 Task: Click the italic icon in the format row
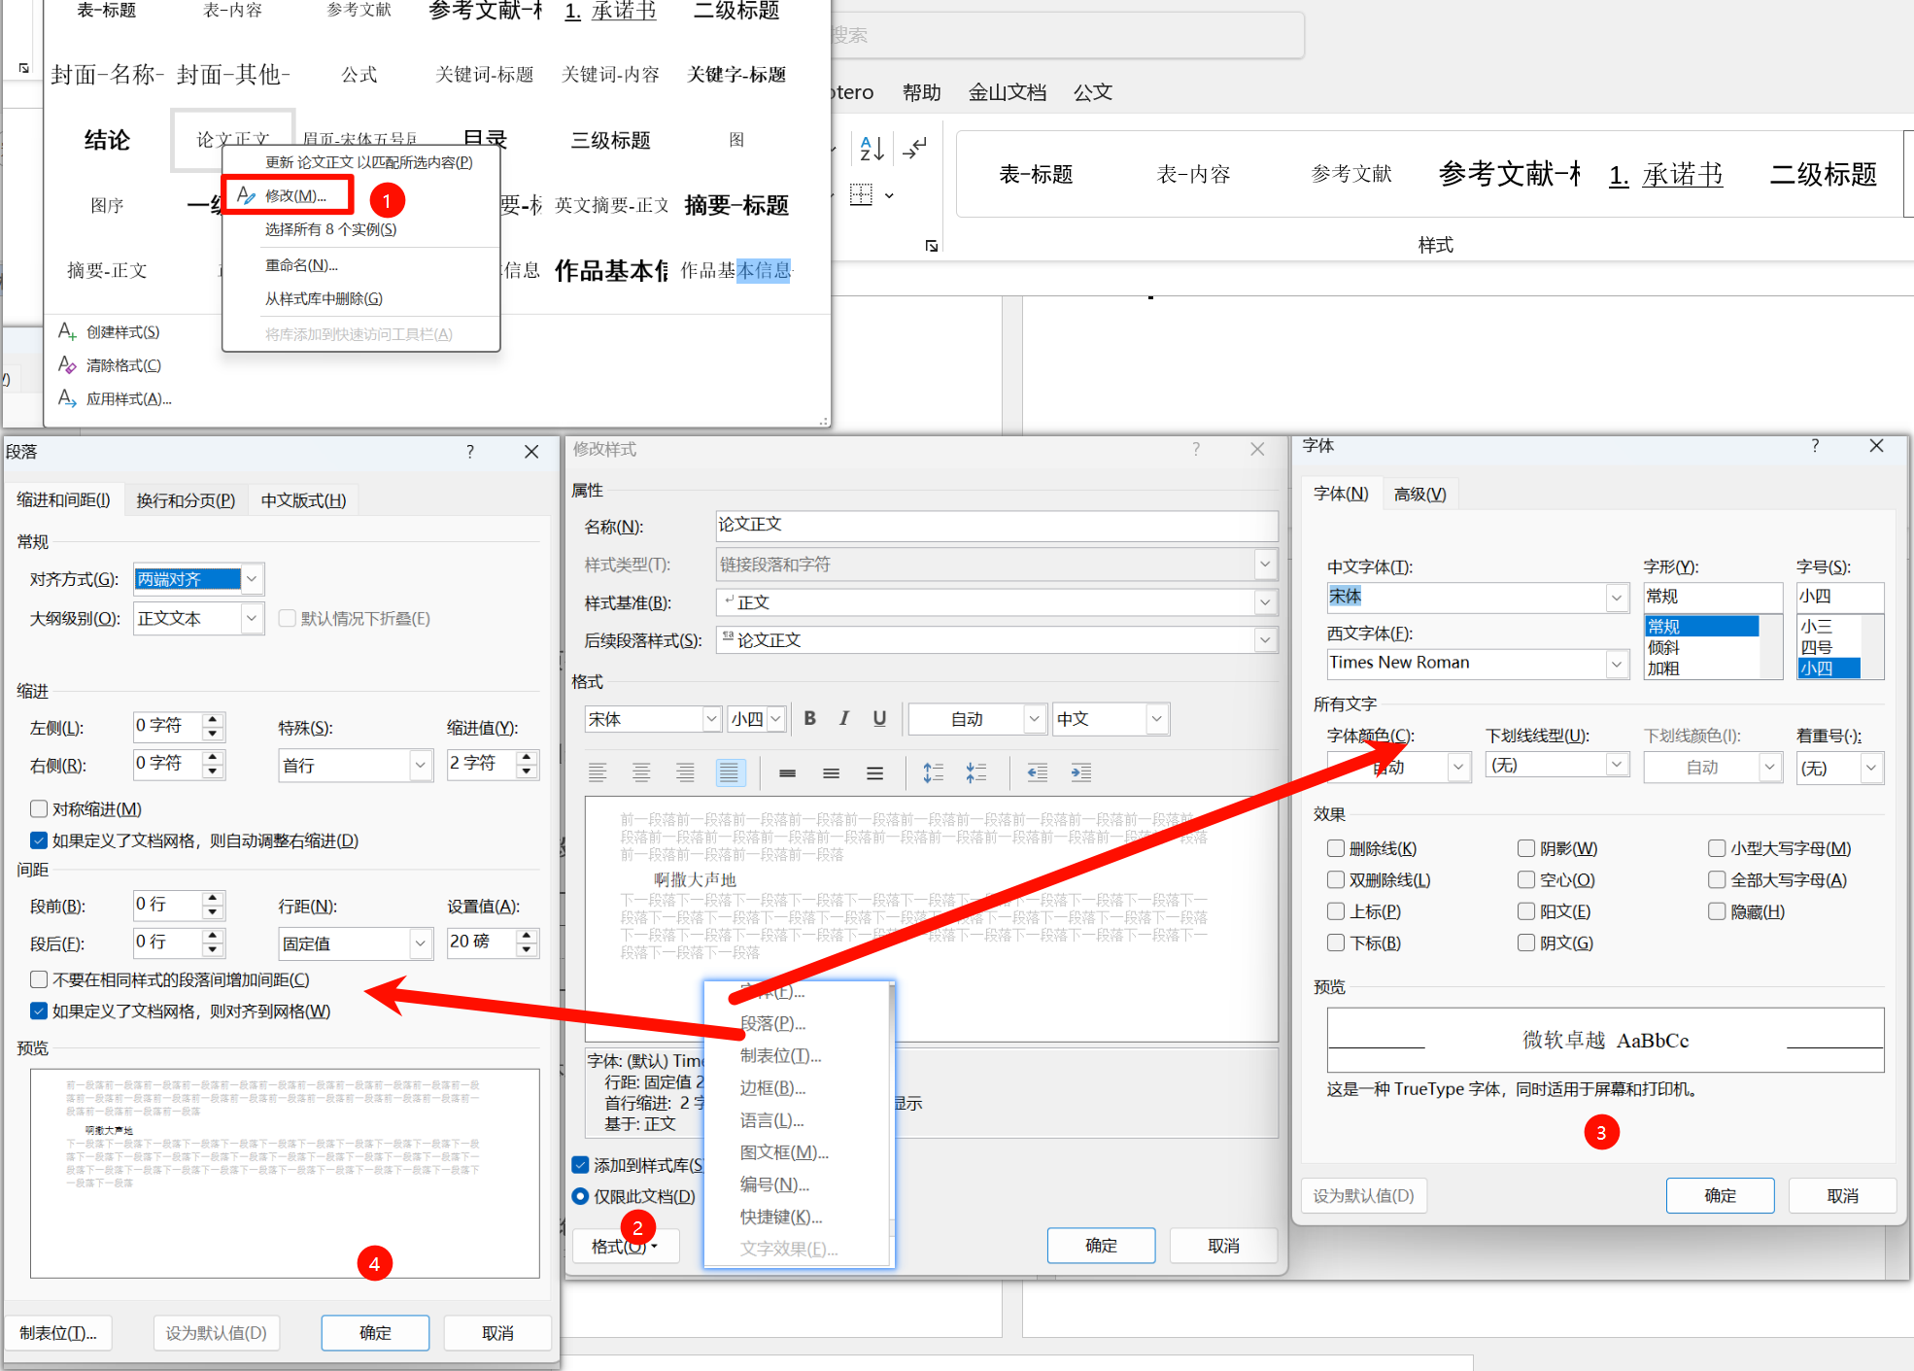point(844,718)
